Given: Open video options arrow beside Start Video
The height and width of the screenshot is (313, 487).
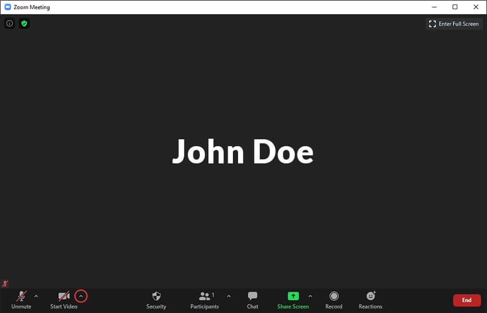Looking at the screenshot, I should 81,296.
